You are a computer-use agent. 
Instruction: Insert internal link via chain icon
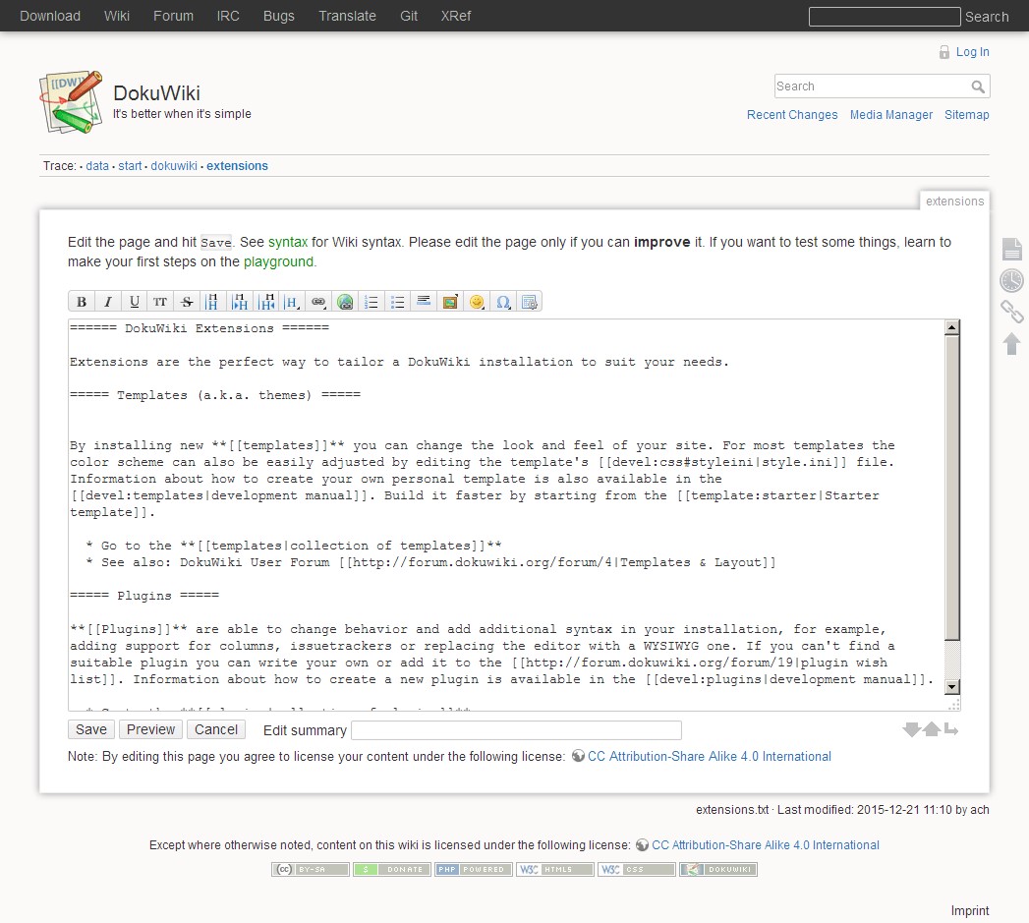coord(318,302)
